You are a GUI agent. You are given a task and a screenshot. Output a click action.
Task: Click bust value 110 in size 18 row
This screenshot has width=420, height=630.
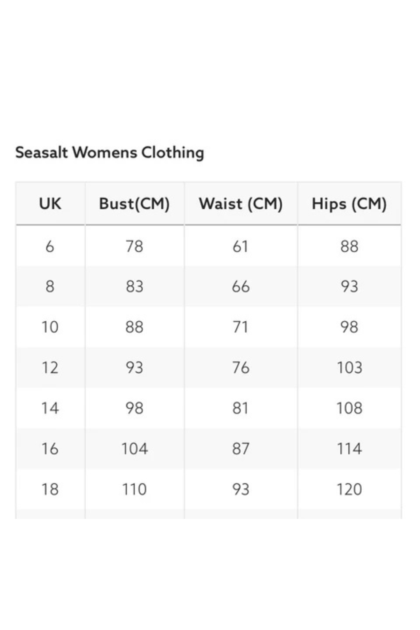pyautogui.click(x=134, y=489)
